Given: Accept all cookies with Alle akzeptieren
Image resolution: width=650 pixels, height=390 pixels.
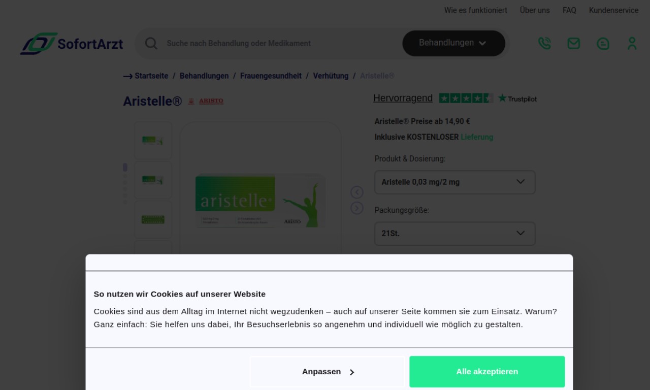Looking at the screenshot, I should [487, 372].
